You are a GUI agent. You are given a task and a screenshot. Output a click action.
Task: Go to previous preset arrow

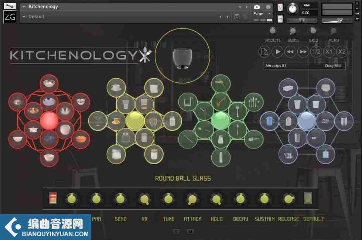click(221, 17)
